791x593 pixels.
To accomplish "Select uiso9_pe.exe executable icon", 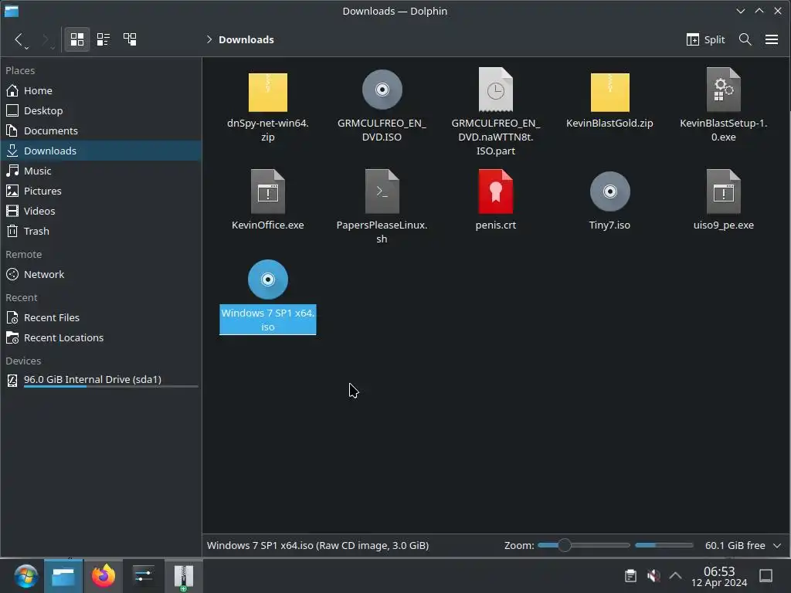I will coord(723,191).
